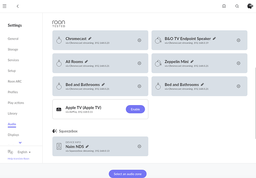Rename the Chromecast device with pencil icon
Image resolution: width=256 pixels, height=178 pixels.
(90, 38)
